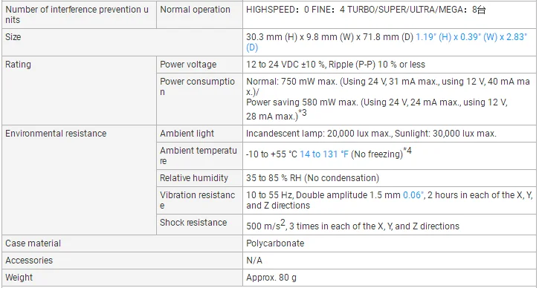Click the Ambient light label
This screenshot has width=539, height=288.
click(187, 133)
